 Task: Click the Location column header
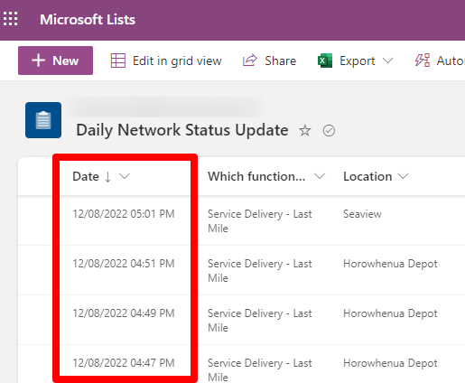click(367, 176)
